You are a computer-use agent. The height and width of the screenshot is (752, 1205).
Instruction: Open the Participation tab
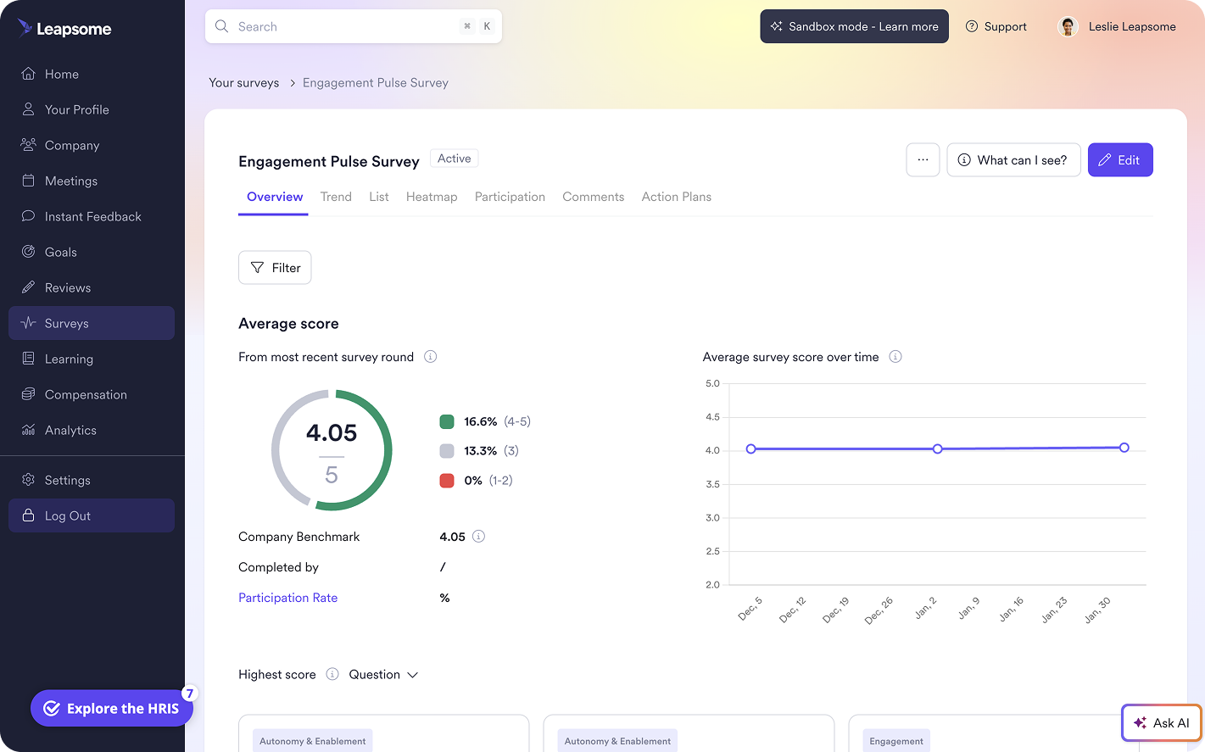510,197
